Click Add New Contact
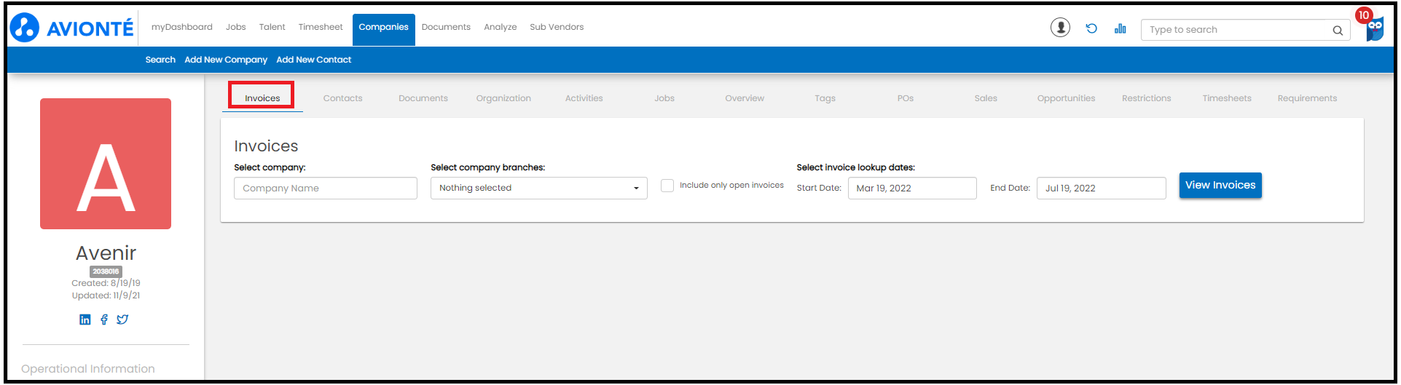The height and width of the screenshot is (385, 1401). point(314,60)
